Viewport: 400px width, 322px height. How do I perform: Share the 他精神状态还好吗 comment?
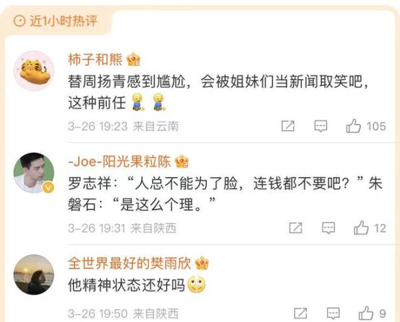(x=301, y=313)
